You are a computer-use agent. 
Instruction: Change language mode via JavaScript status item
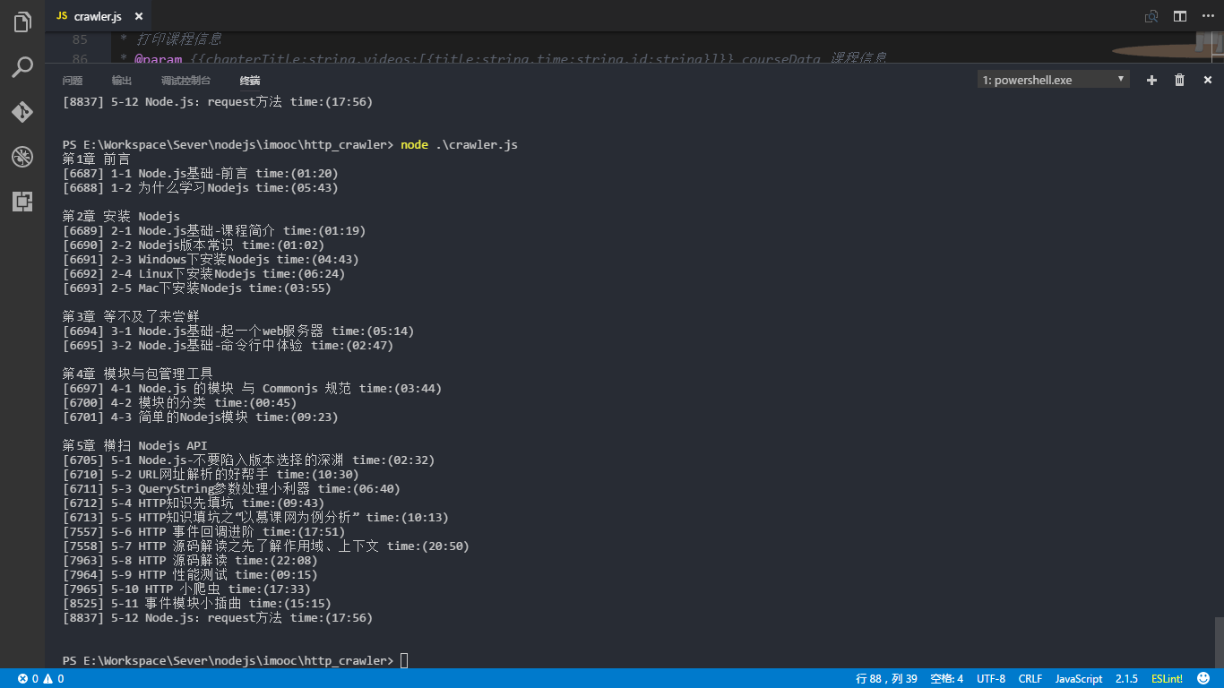point(1079,679)
